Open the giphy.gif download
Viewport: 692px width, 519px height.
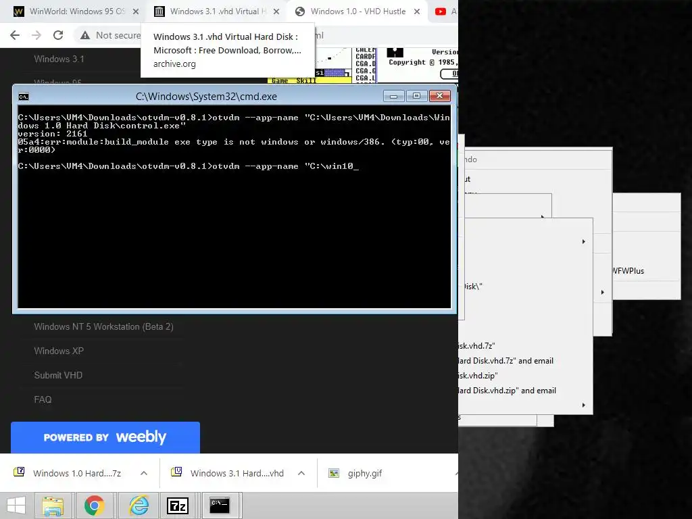coord(364,473)
